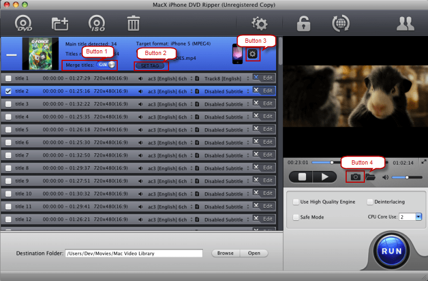Click the SET TAG button
Image resolution: width=428 pixels, height=281 pixels.
(x=150, y=66)
